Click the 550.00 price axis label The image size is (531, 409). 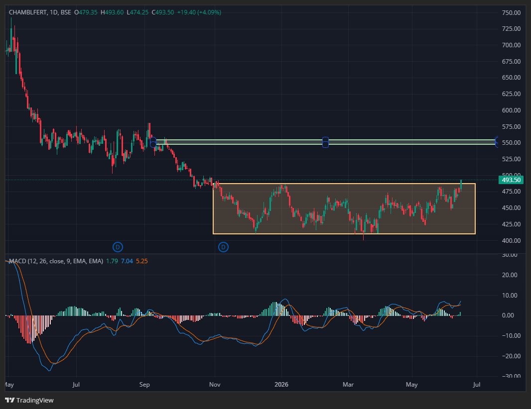click(x=511, y=142)
